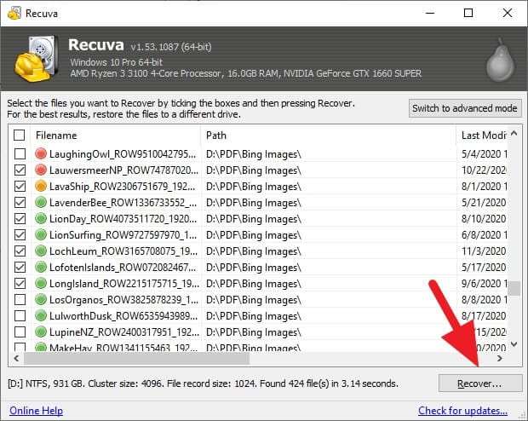The image size is (528, 421).
Task: Untick the LochLeum file checkbox
Action: (20, 251)
